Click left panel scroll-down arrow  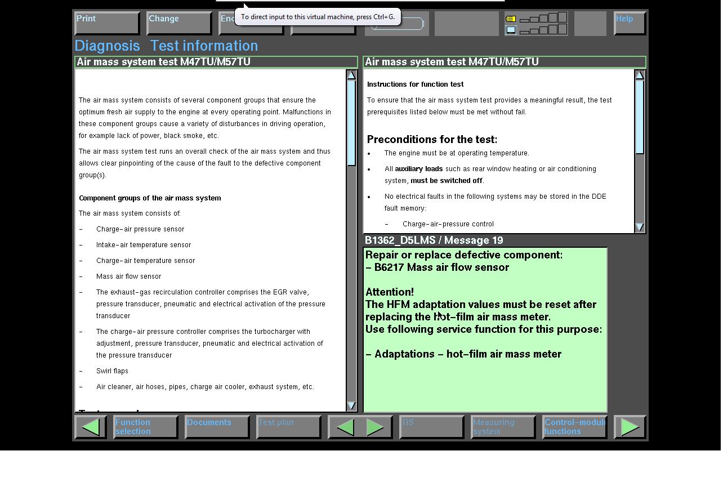coord(352,405)
